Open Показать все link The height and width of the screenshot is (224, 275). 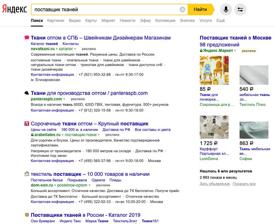tap(244, 184)
